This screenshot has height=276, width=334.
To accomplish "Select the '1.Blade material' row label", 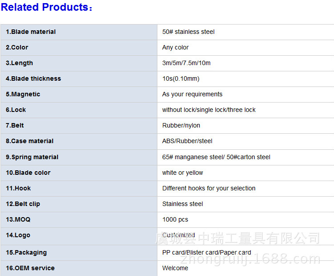I will pyautogui.click(x=31, y=32).
